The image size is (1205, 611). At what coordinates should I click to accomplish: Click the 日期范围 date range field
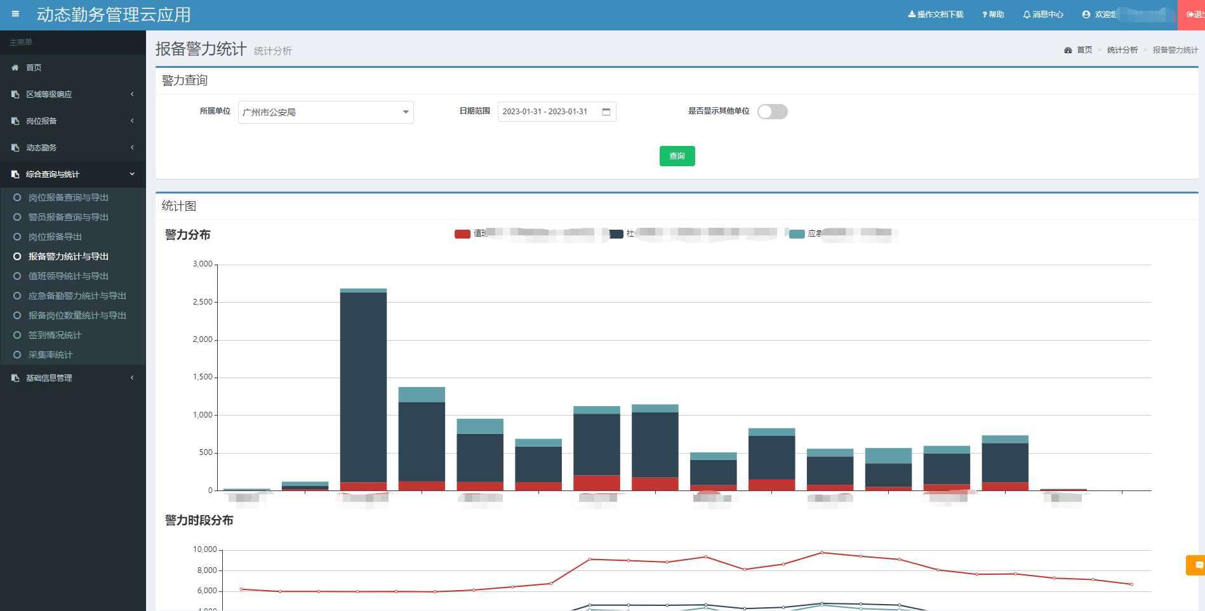(557, 112)
